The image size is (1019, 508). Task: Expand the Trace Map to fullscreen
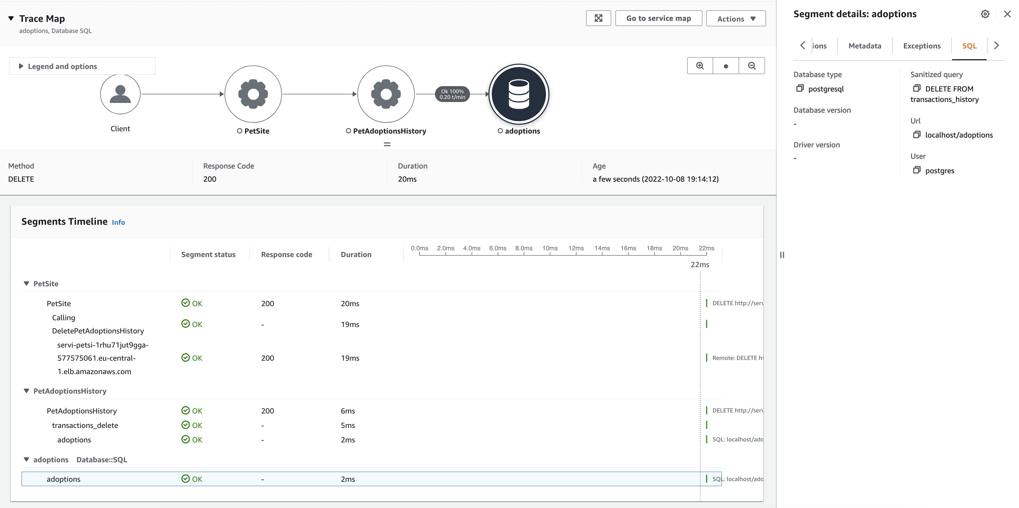pos(598,18)
